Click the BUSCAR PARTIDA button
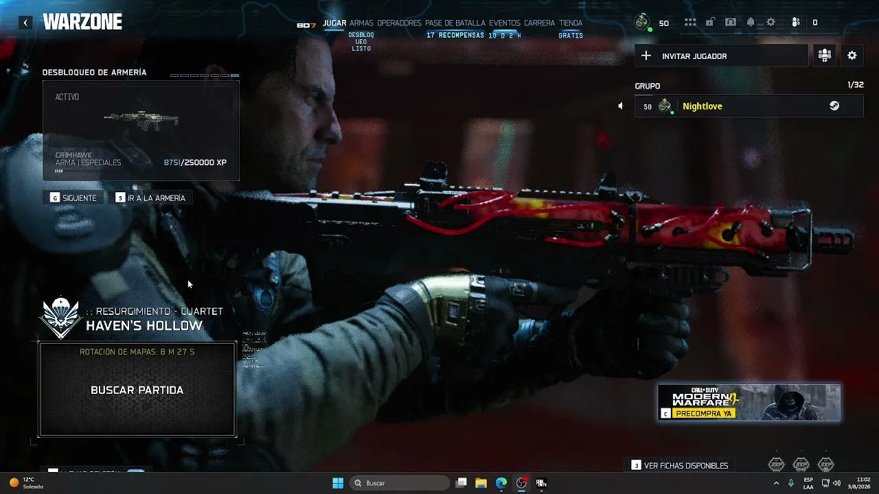 (x=137, y=390)
